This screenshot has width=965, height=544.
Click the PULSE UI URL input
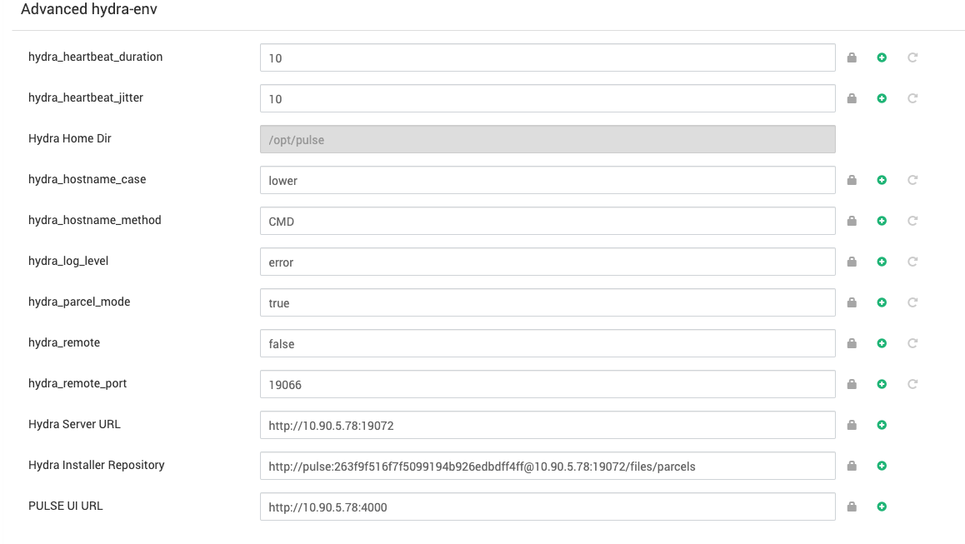coord(547,507)
